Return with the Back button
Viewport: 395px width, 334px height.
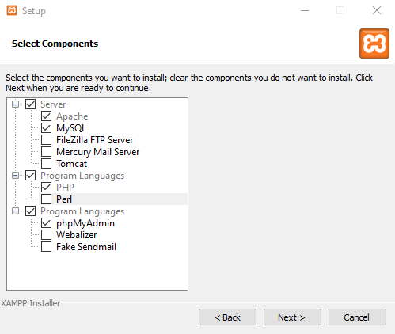(227, 317)
